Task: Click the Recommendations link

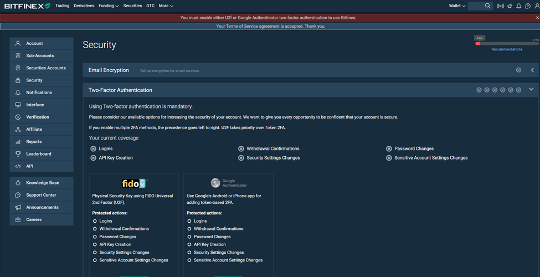Action: pos(507,49)
